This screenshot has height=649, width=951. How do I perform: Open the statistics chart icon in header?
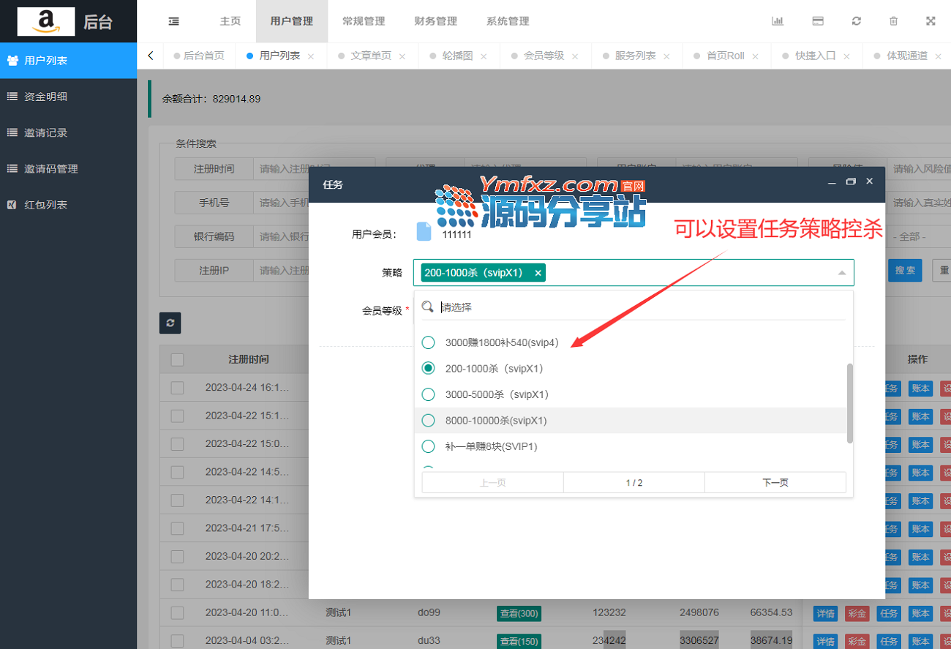pos(778,21)
